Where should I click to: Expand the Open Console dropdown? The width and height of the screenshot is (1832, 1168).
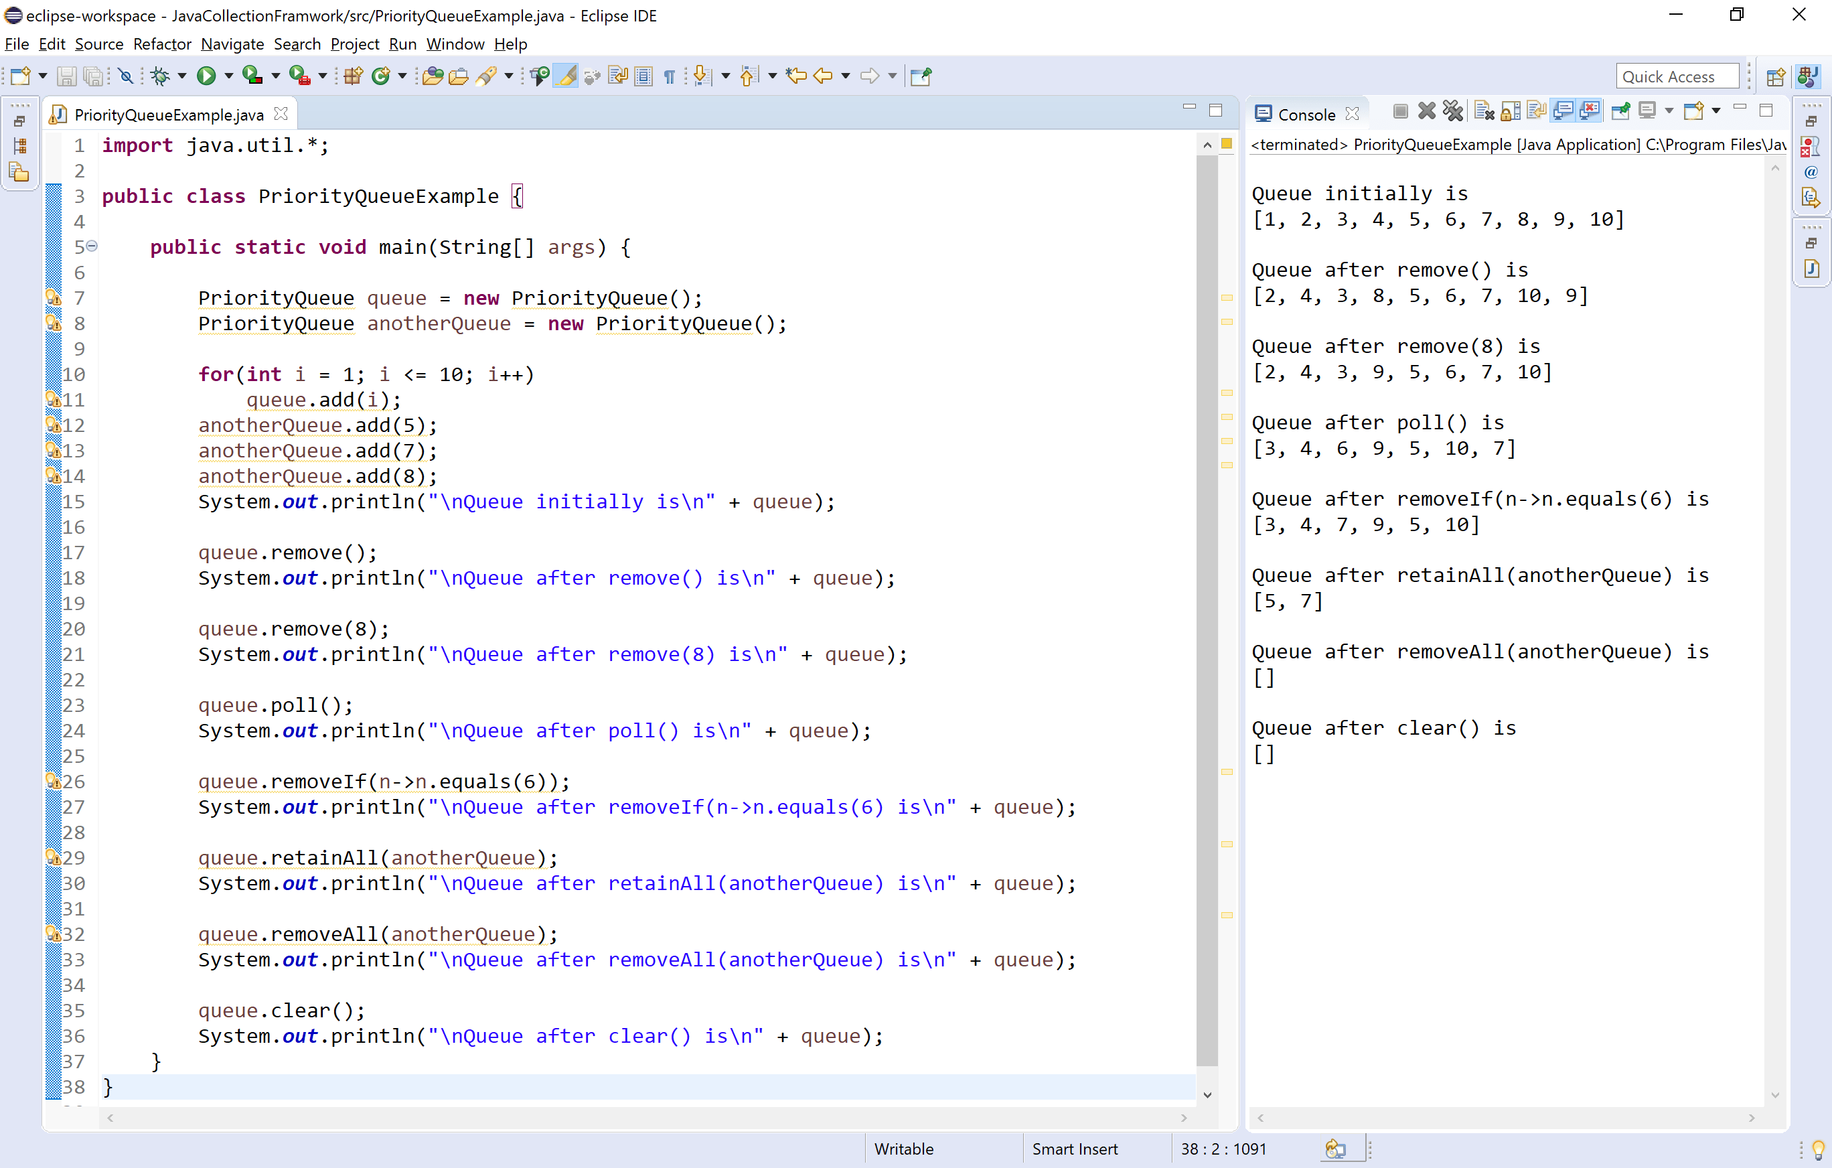(x=1716, y=111)
